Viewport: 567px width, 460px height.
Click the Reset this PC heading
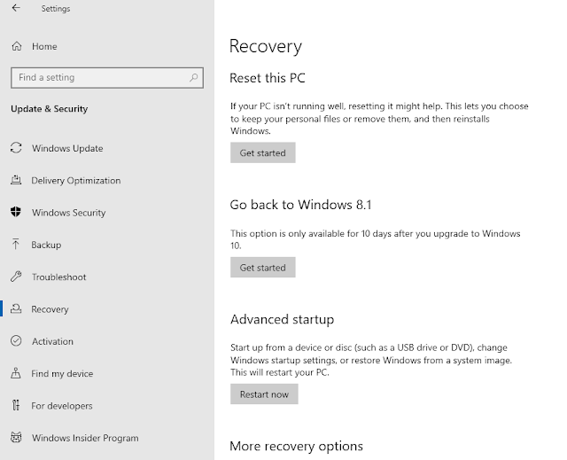click(x=268, y=78)
